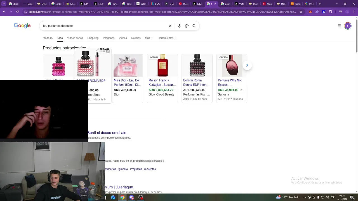Click the Why Not Excess bottle image
358x201 pixels.
(232, 66)
